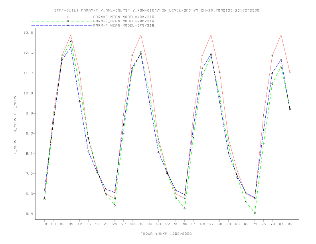Click the solid red legend line sample
Viewport: 316px width, 244px height.
tap(62, 17)
